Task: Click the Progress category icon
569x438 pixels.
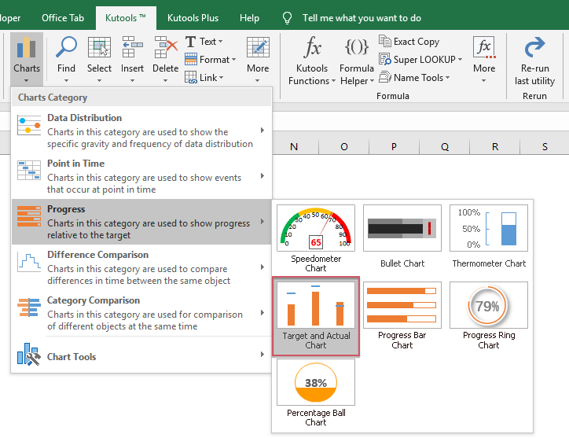Action: coord(29,216)
